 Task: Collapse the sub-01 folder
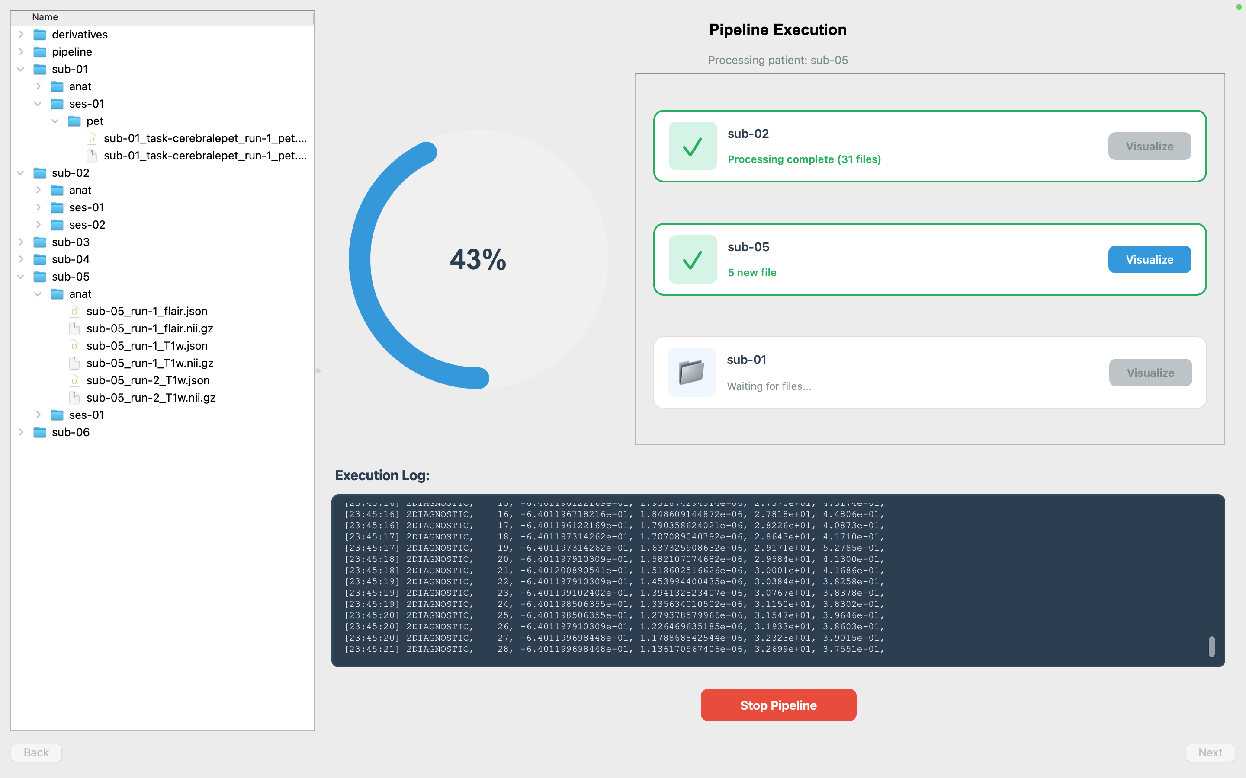click(21, 69)
